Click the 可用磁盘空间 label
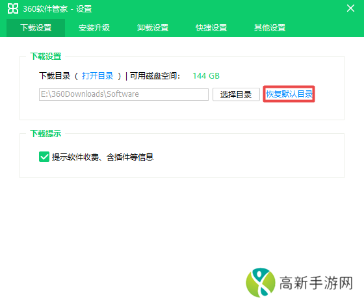 [155, 76]
